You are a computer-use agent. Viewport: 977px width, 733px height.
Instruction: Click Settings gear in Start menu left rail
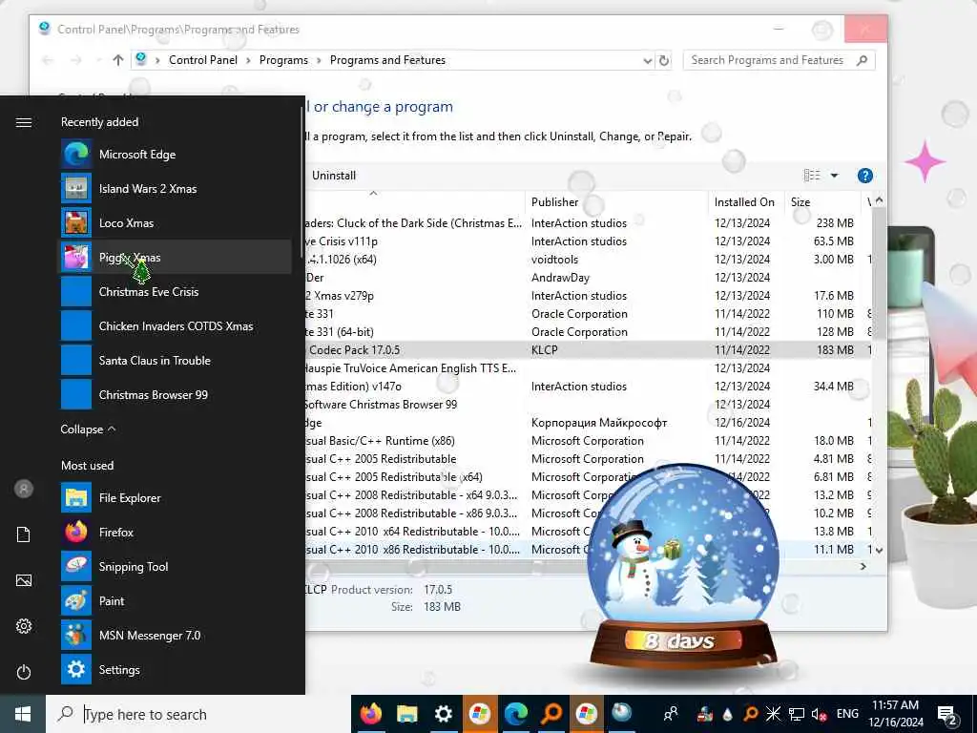point(24,626)
